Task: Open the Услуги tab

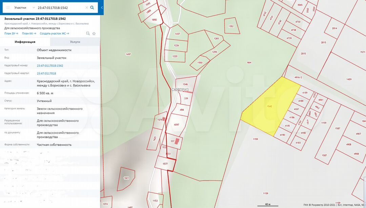Action: pos(75,42)
